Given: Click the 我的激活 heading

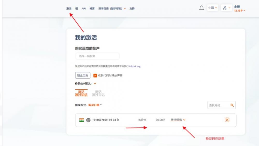Looking at the screenshot, I should [x=86, y=37].
